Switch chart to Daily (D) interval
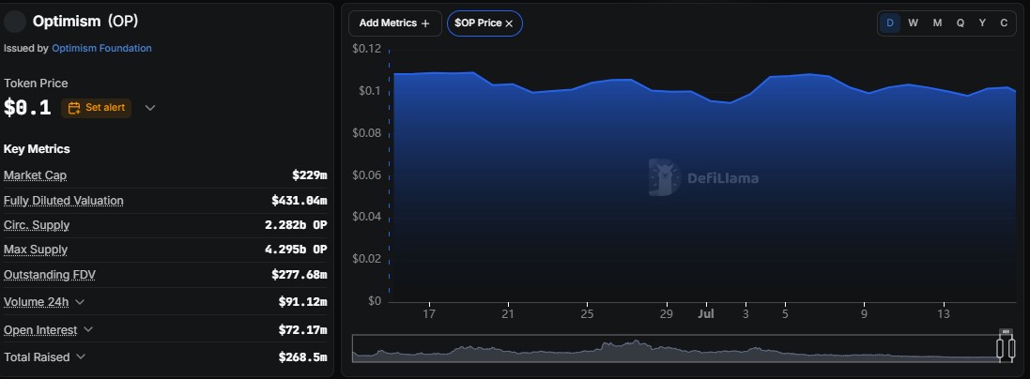The width and height of the screenshot is (1030, 379). pyautogui.click(x=890, y=23)
